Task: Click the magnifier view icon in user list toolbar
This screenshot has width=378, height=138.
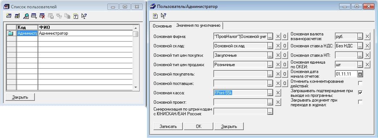Action: point(26,16)
